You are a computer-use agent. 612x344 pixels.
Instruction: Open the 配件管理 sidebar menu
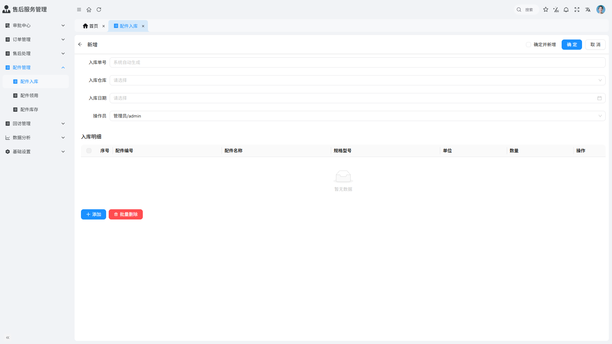(x=36, y=68)
